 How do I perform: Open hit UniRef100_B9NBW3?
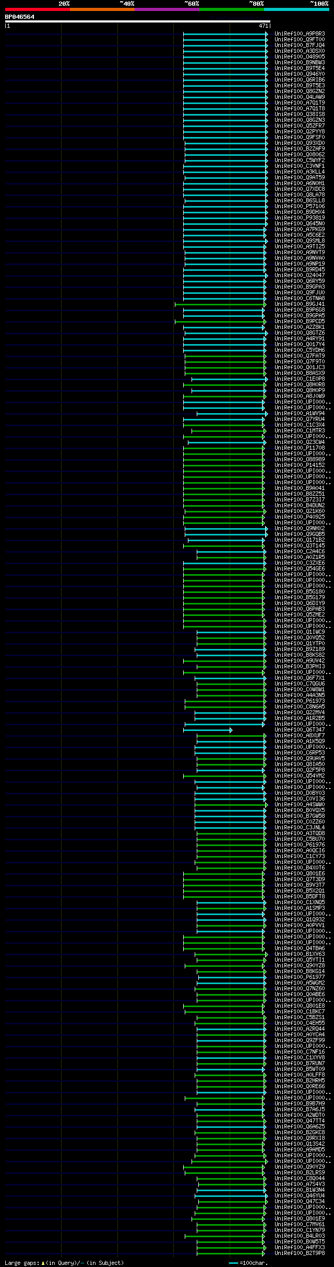tap(300, 63)
